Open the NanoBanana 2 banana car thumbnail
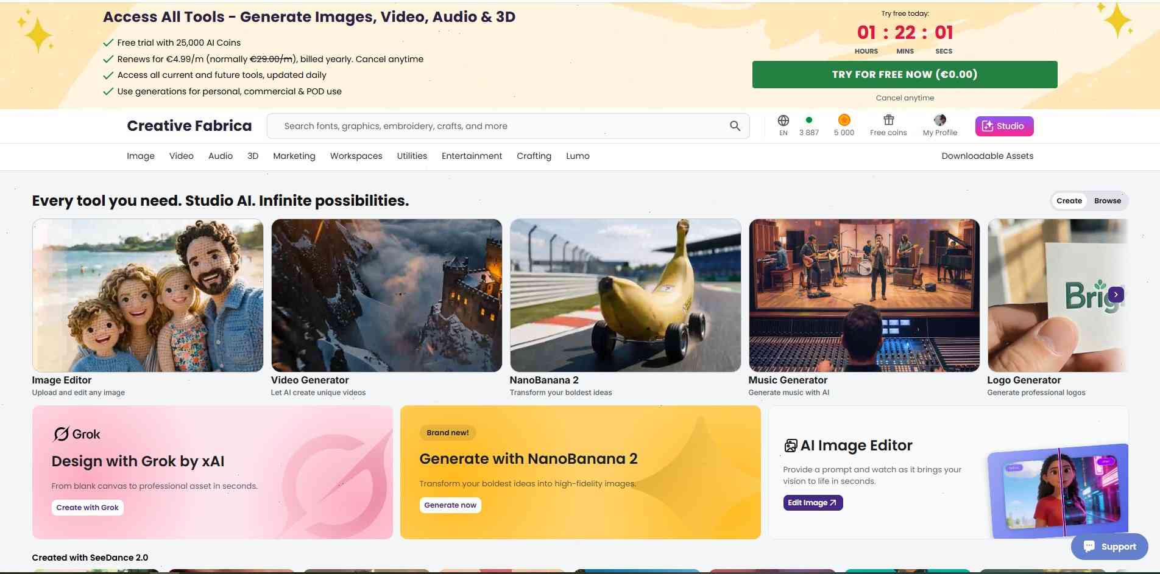1160x574 pixels. tap(625, 295)
